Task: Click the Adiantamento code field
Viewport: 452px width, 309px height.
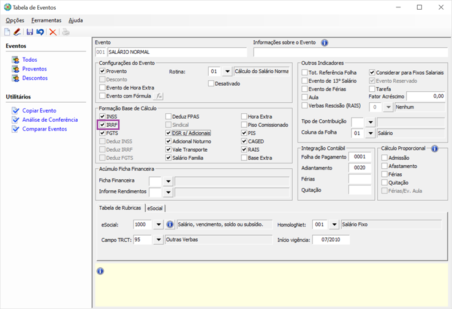Action: pyautogui.click(x=360, y=168)
